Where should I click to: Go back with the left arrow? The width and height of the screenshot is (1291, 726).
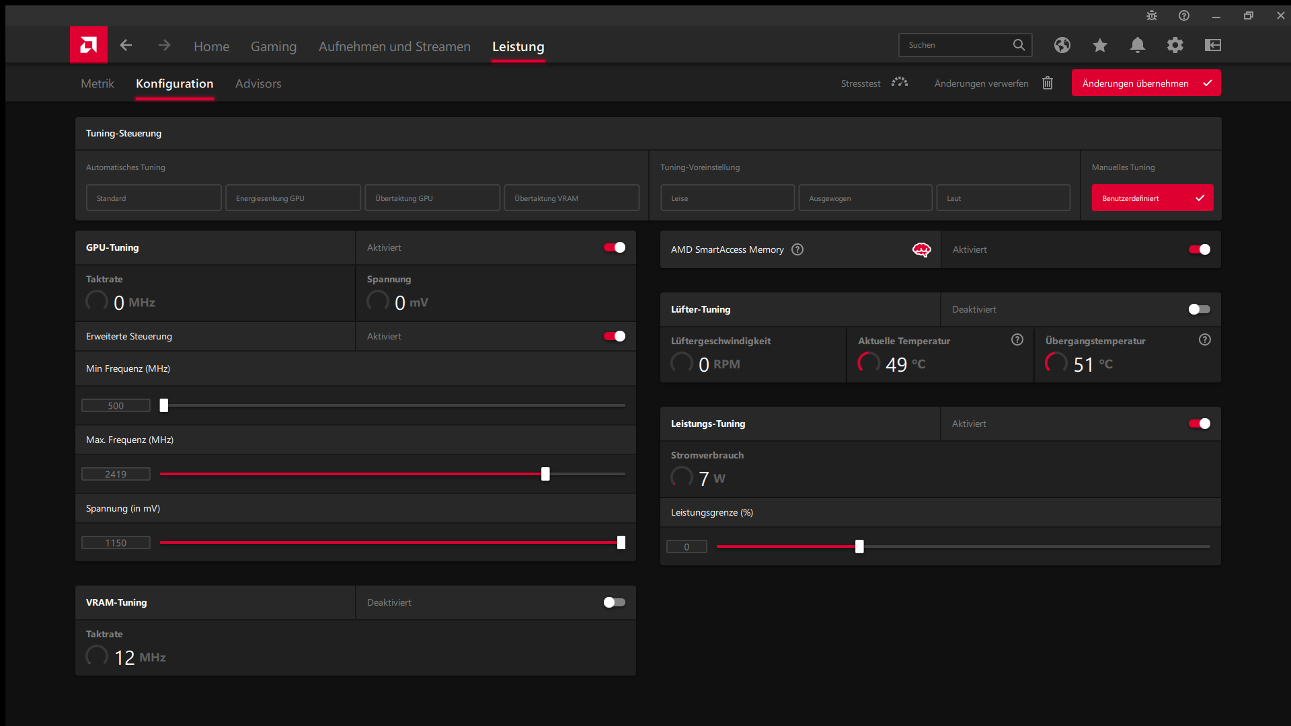click(126, 45)
